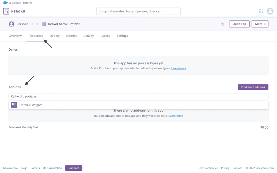277x173 pixels.
Task: Switch to the Metrics tab
Action: point(71,36)
